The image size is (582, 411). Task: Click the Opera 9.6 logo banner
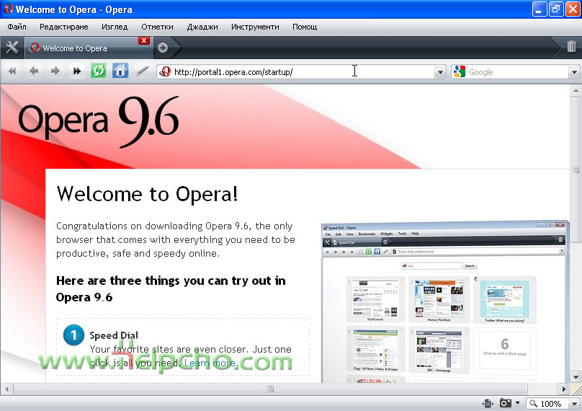point(99,120)
